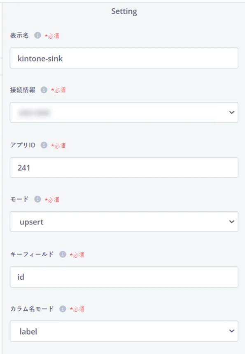Click the info icon next to モード
The image size is (245, 354).
click(37, 199)
